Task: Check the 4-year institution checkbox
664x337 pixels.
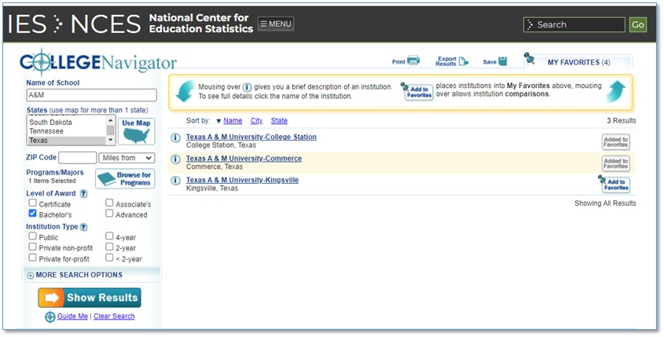Action: (x=110, y=236)
